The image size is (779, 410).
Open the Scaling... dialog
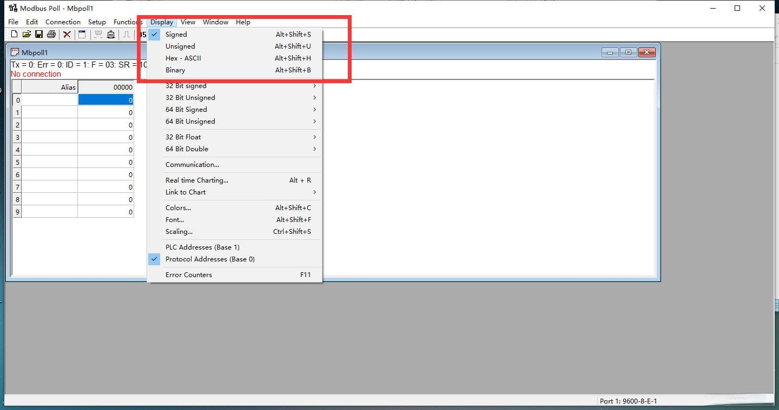click(x=235, y=232)
